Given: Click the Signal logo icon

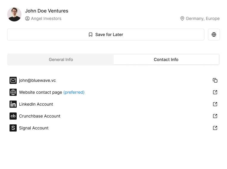Looking at the screenshot, I should tap(13, 128).
